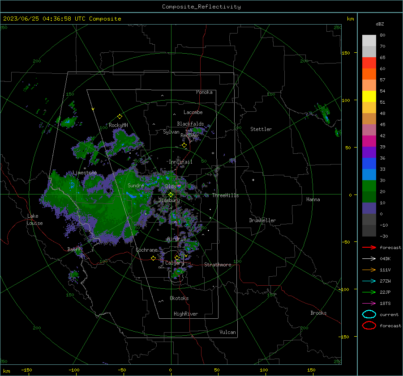Click the cyan current ellipse icon

coord(369,314)
